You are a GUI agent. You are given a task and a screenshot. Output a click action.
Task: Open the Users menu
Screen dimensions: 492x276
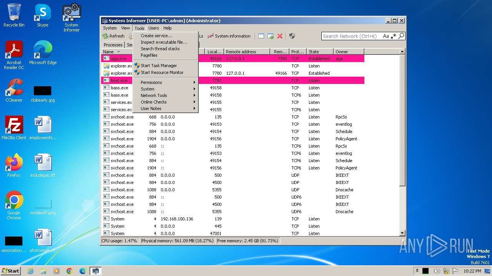tap(154, 28)
